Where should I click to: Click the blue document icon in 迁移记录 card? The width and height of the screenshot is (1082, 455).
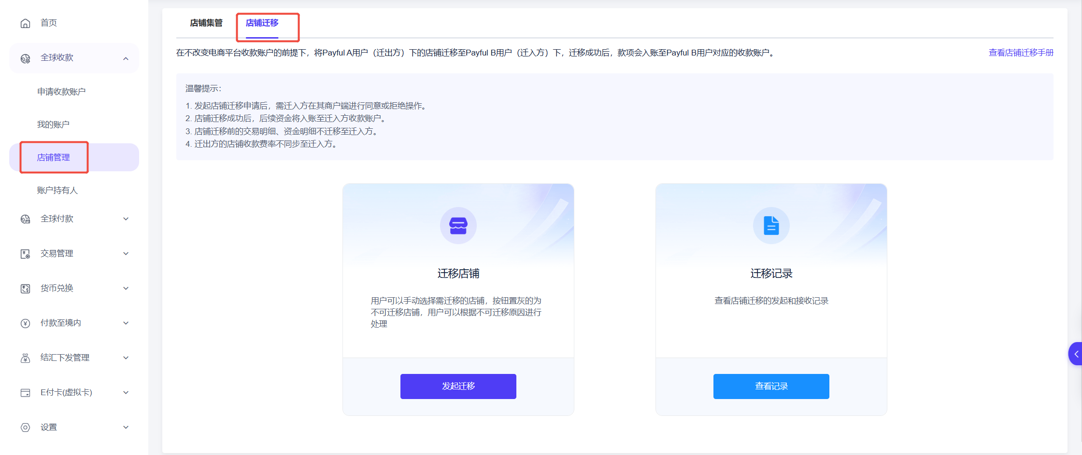(771, 225)
